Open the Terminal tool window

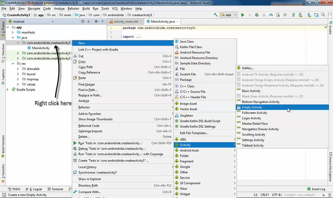pyautogui.click(x=55, y=189)
